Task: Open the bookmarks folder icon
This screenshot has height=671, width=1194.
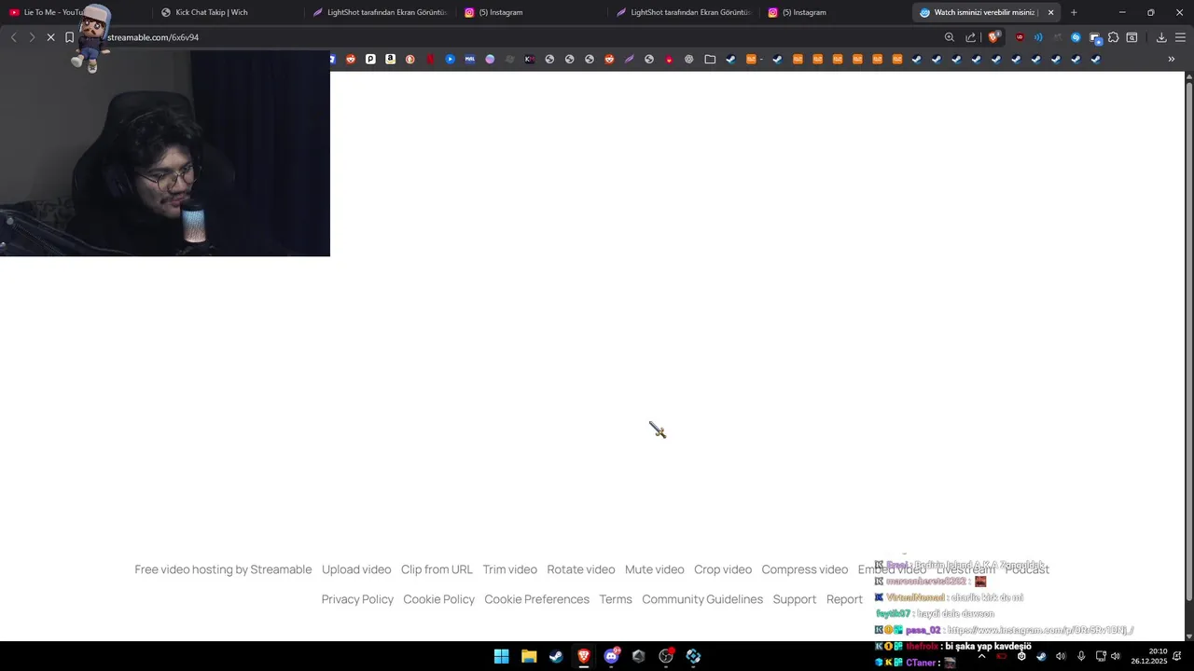Action: pos(710,59)
